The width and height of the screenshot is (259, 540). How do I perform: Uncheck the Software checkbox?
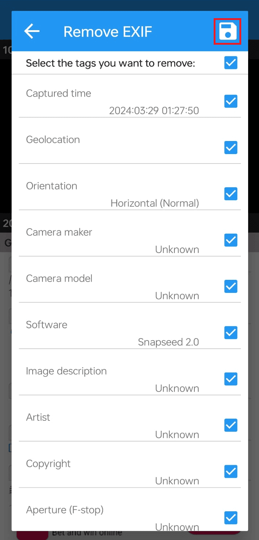coord(231,333)
